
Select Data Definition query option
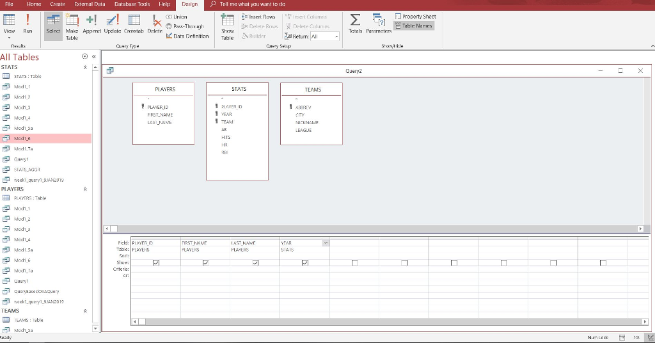click(x=187, y=36)
